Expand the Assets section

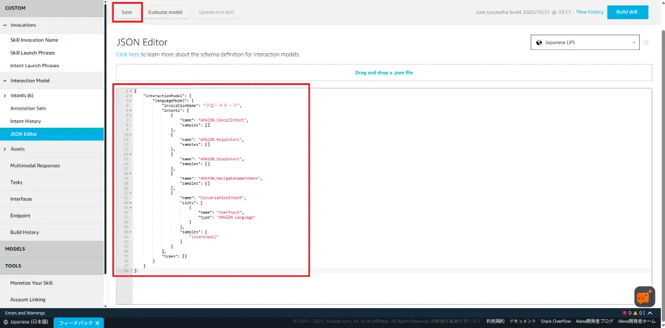[x=5, y=149]
